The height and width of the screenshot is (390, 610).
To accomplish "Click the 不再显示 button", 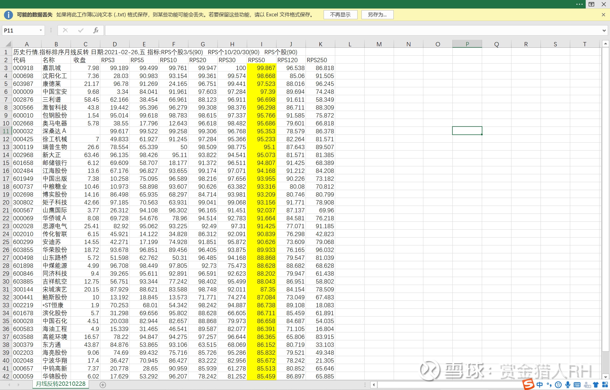I will pos(340,15).
